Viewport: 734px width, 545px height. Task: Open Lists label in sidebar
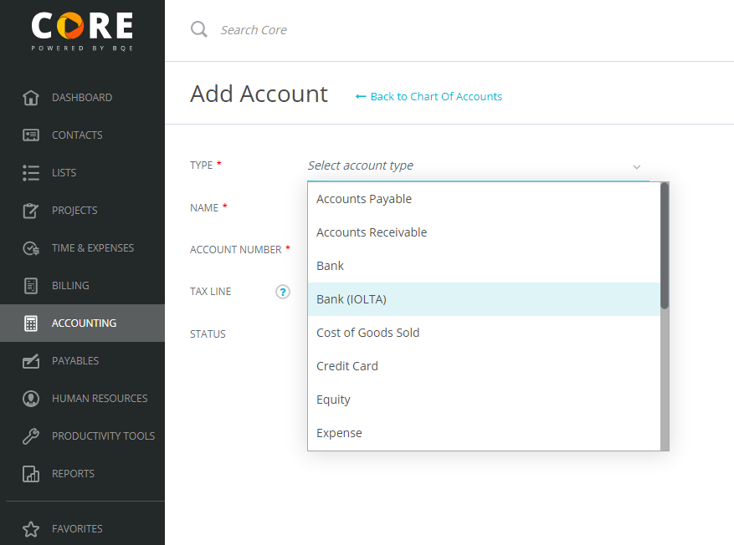point(64,173)
